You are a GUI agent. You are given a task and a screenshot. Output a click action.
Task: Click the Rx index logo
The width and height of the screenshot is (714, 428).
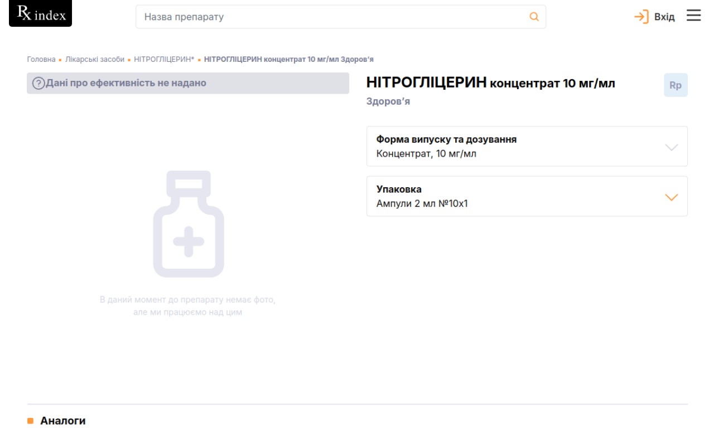tap(41, 14)
